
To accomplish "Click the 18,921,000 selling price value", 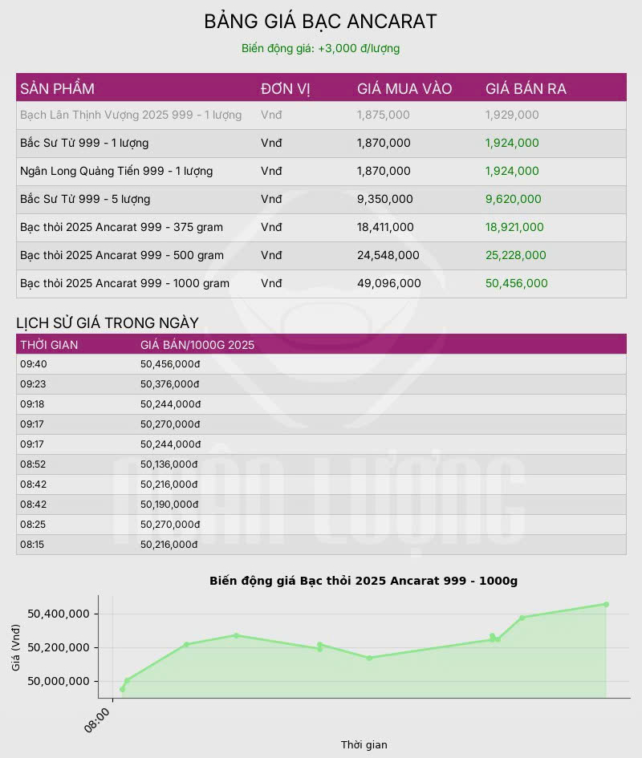I will 514,227.
